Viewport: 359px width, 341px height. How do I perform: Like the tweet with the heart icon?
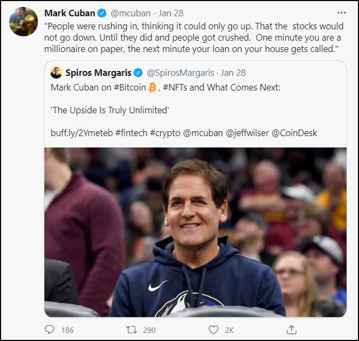[213, 330]
